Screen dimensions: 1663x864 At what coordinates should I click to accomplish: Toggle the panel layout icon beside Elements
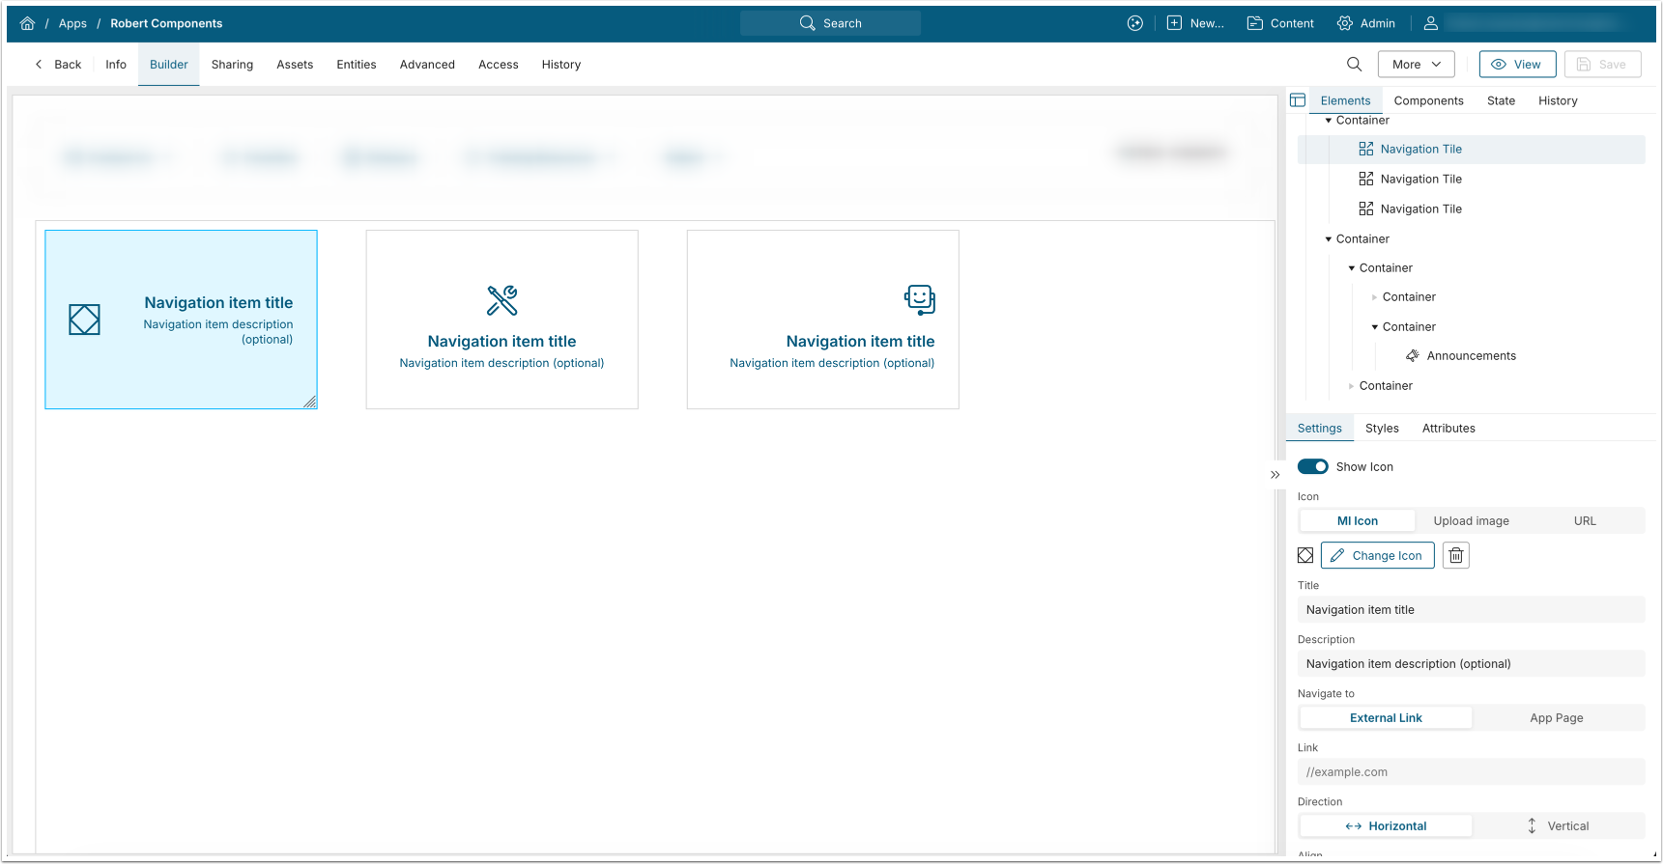coord(1298,100)
